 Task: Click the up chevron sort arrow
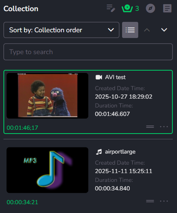pyautogui.click(x=147, y=30)
